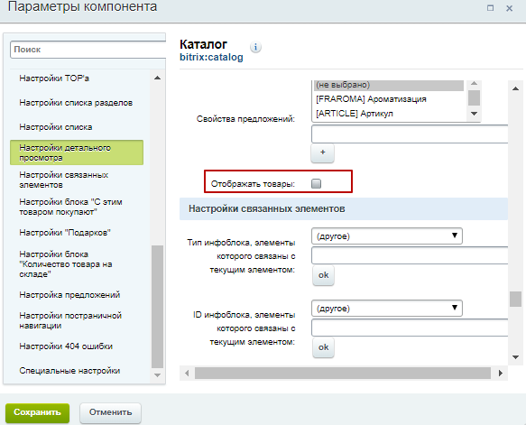Click the scroll up arrow in the left settings list
Image resolution: width=526 pixels, height=425 pixels.
tap(157, 78)
